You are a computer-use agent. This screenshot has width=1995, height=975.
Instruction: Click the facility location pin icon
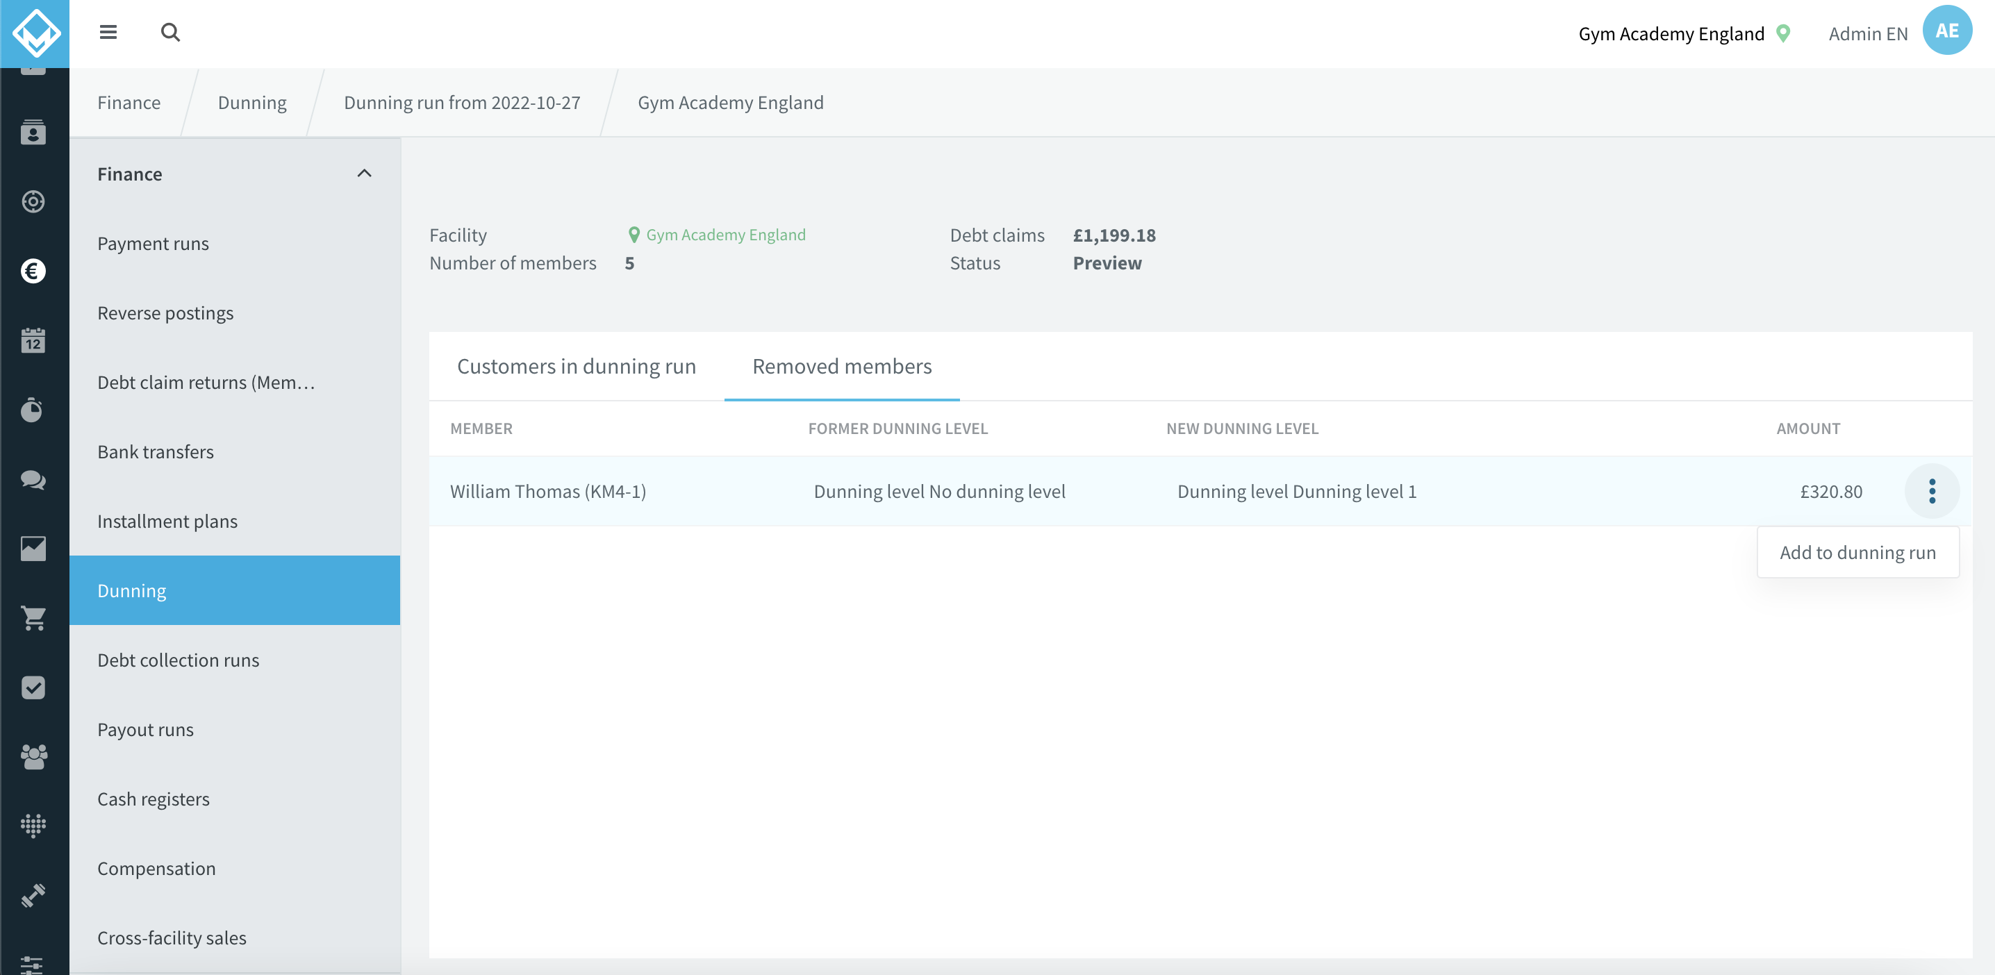[x=1784, y=34]
